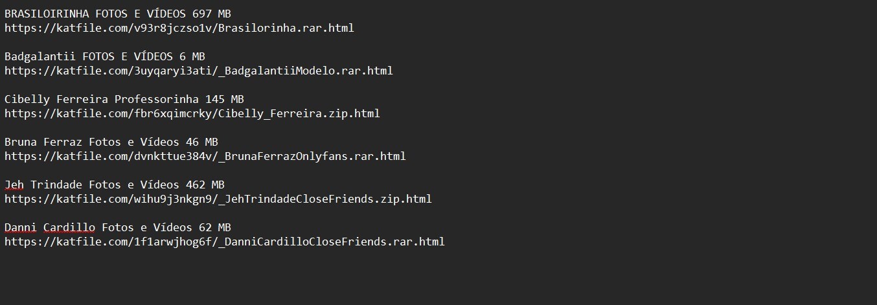Open the Brasilorinha.rar.html katfile link
The height and width of the screenshot is (305, 877).
179,28
